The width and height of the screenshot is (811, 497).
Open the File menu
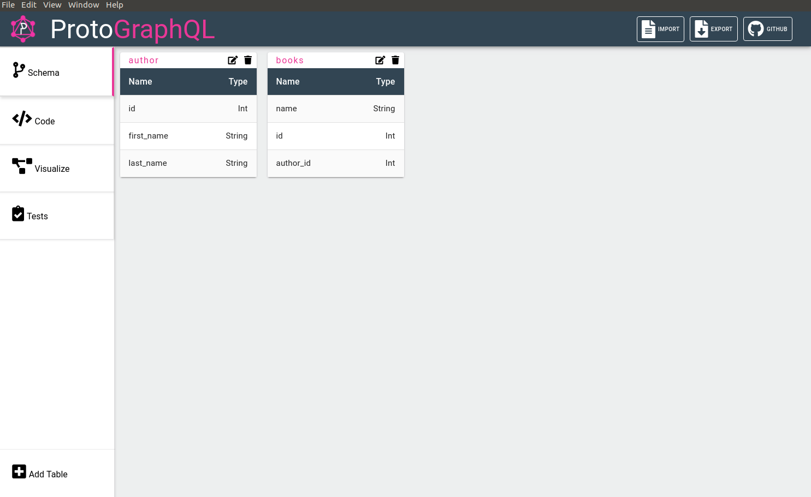click(x=8, y=5)
